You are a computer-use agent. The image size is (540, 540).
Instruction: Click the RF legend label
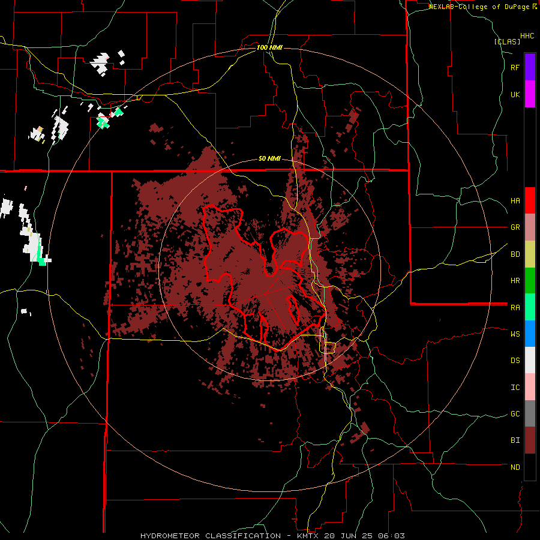(x=515, y=67)
